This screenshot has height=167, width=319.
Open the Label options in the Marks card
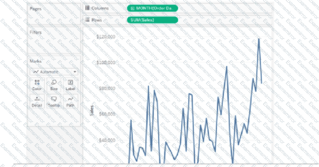pos(71,85)
